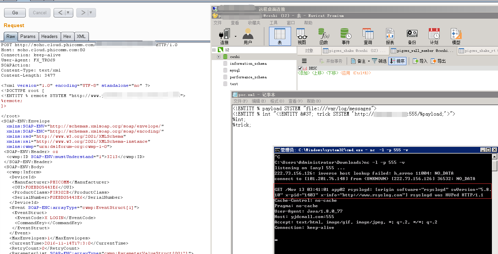Viewport: 498px width, 254px height.
Task: Open the 函数 (Function) tool in Navicat
Action: pyautogui.click(x=324, y=37)
